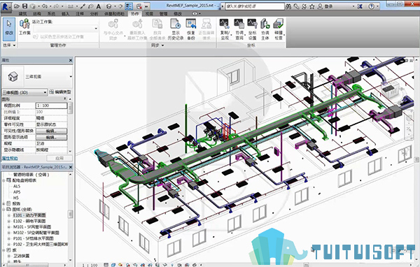Collapse the 图形 (Graphics) properties group
The image size is (420, 267).
point(64,99)
